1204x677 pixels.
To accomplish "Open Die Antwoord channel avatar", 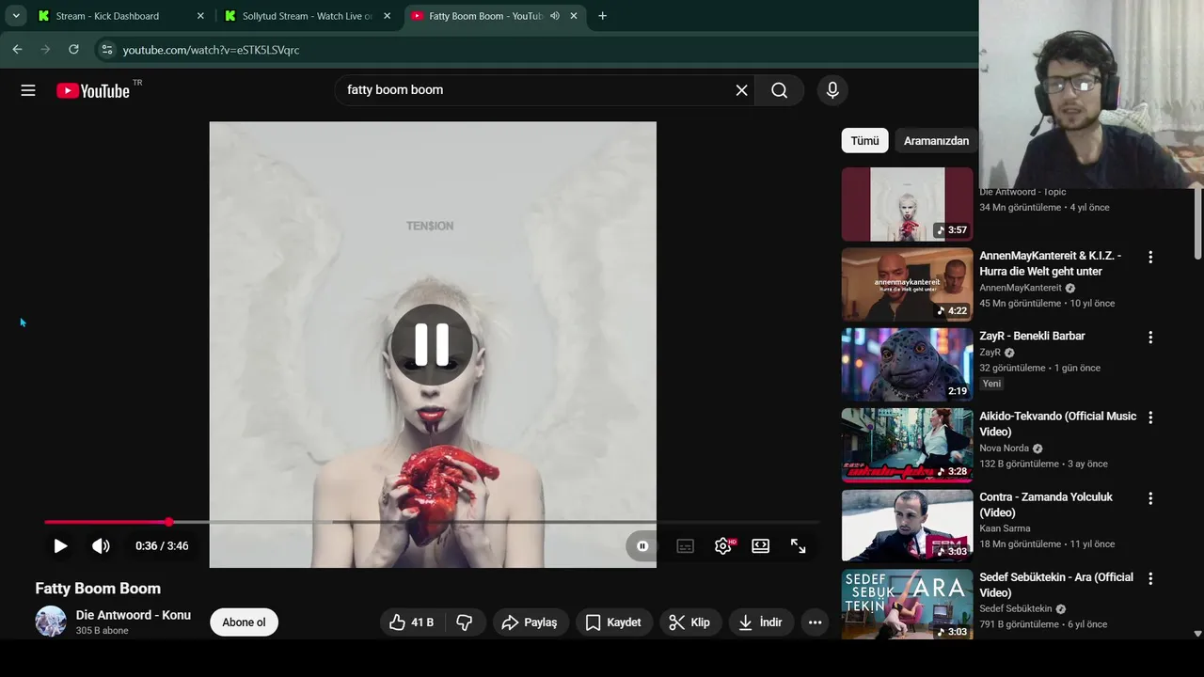I will (51, 622).
